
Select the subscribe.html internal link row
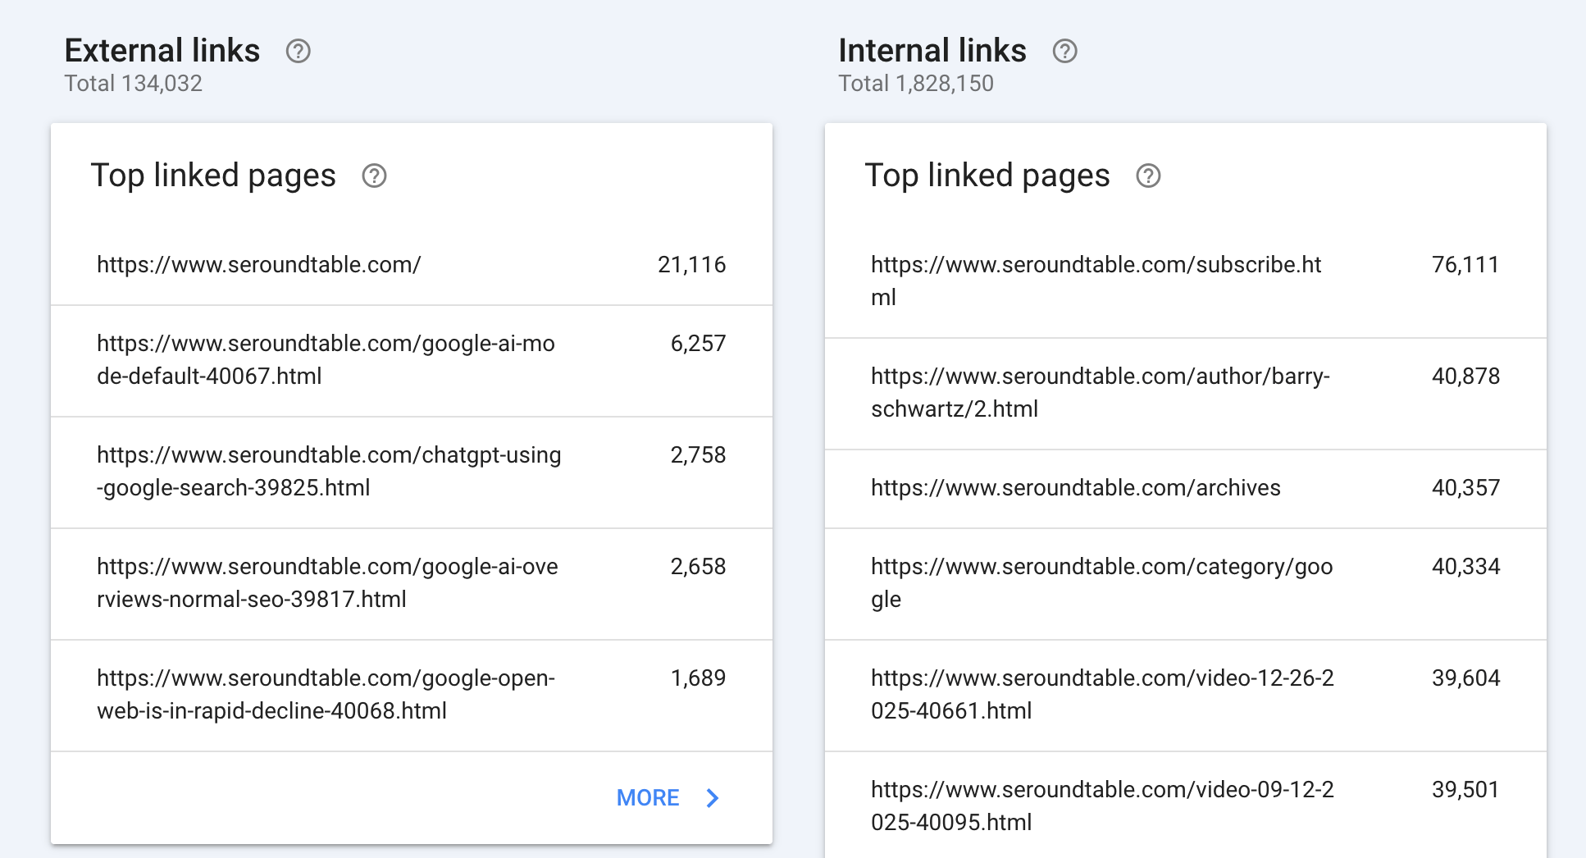[1096, 281]
